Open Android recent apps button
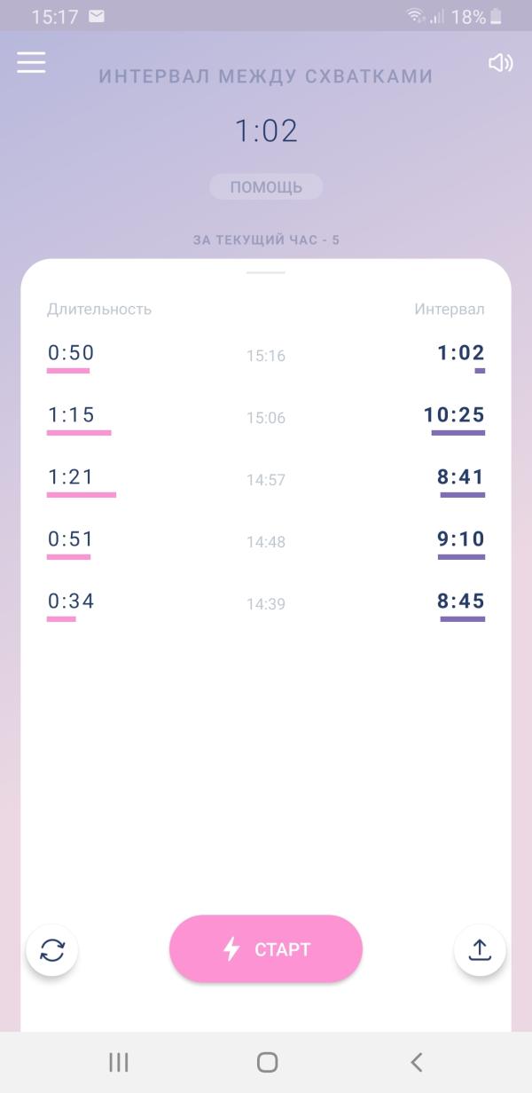Screen dimensions: 532x1093 [x=118, y=1062]
